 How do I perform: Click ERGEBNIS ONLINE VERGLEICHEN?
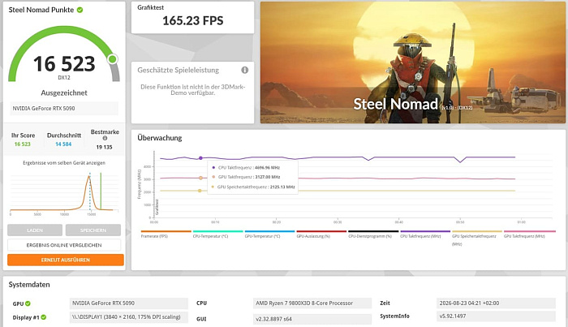tap(64, 245)
